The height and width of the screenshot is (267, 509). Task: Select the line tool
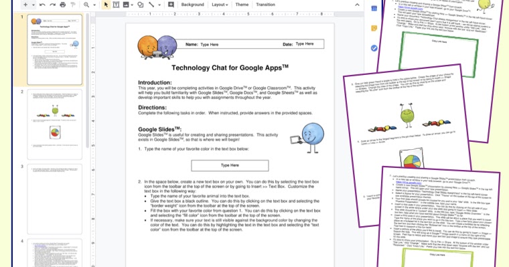click(x=151, y=5)
